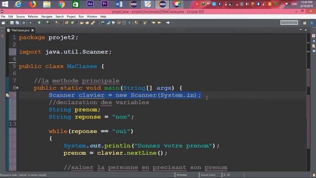The width and height of the screenshot is (316, 178).
Task: Open the File menu
Action: [x=3, y=16]
